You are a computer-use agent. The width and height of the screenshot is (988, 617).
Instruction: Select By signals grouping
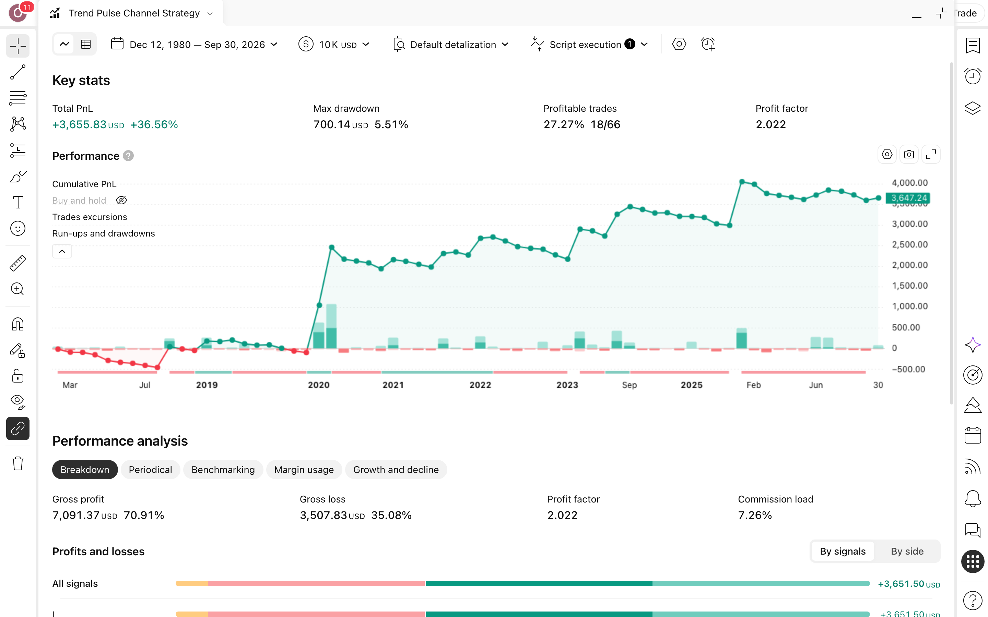(x=843, y=551)
